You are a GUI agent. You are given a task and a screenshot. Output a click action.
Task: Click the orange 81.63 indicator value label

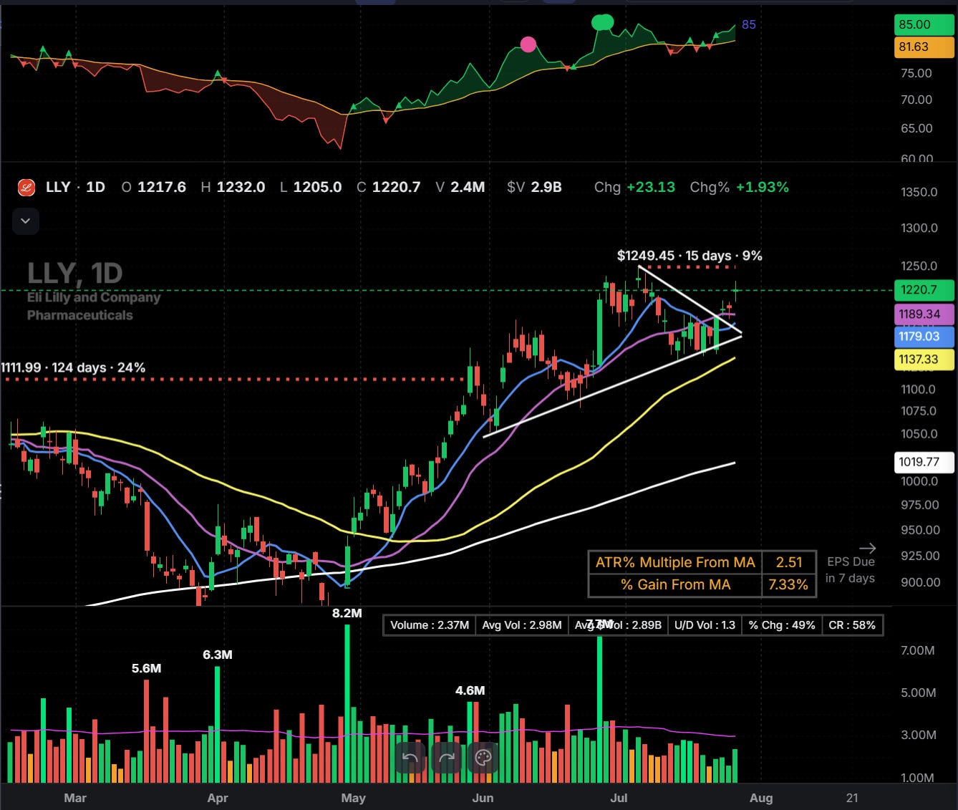[x=923, y=47]
